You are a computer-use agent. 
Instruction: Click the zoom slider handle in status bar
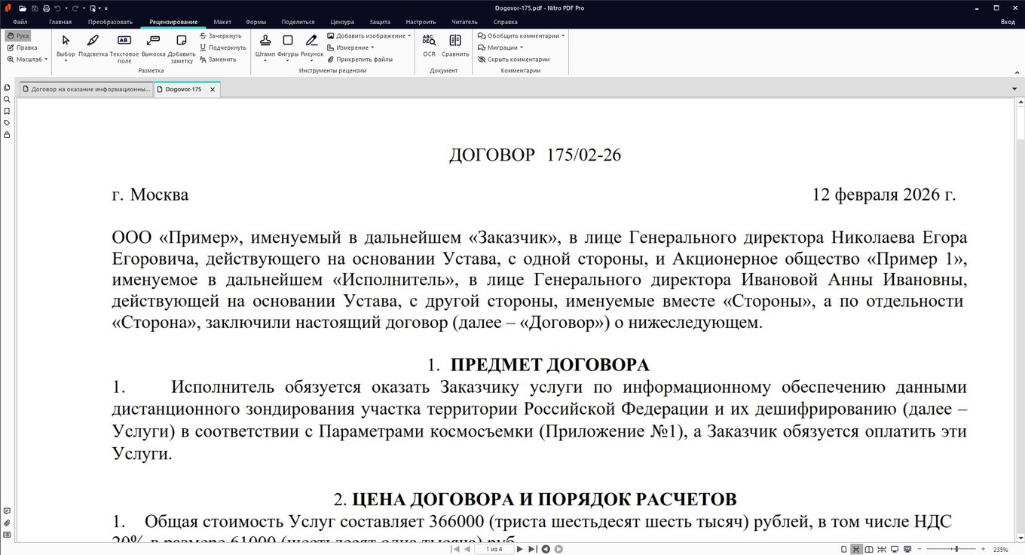click(x=956, y=549)
